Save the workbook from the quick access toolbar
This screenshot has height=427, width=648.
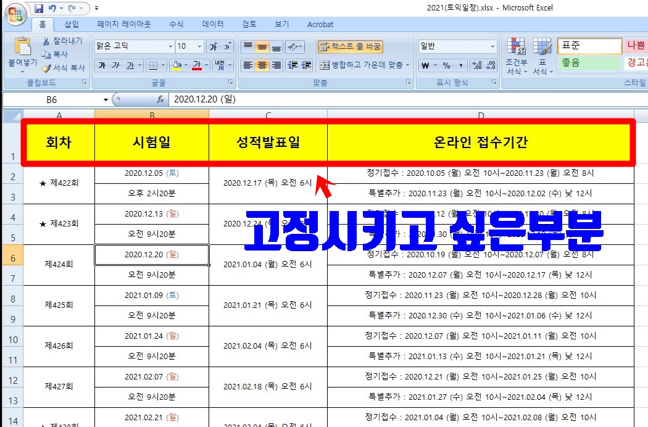pyautogui.click(x=39, y=8)
